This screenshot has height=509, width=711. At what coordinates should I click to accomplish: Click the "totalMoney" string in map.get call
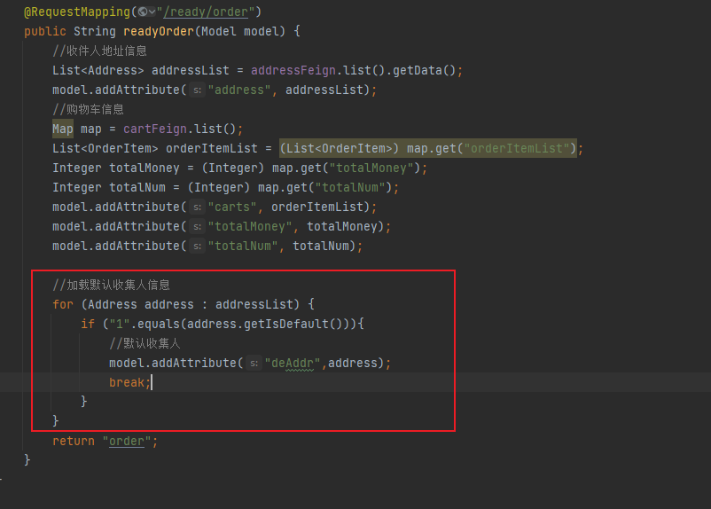pyautogui.click(x=371, y=168)
